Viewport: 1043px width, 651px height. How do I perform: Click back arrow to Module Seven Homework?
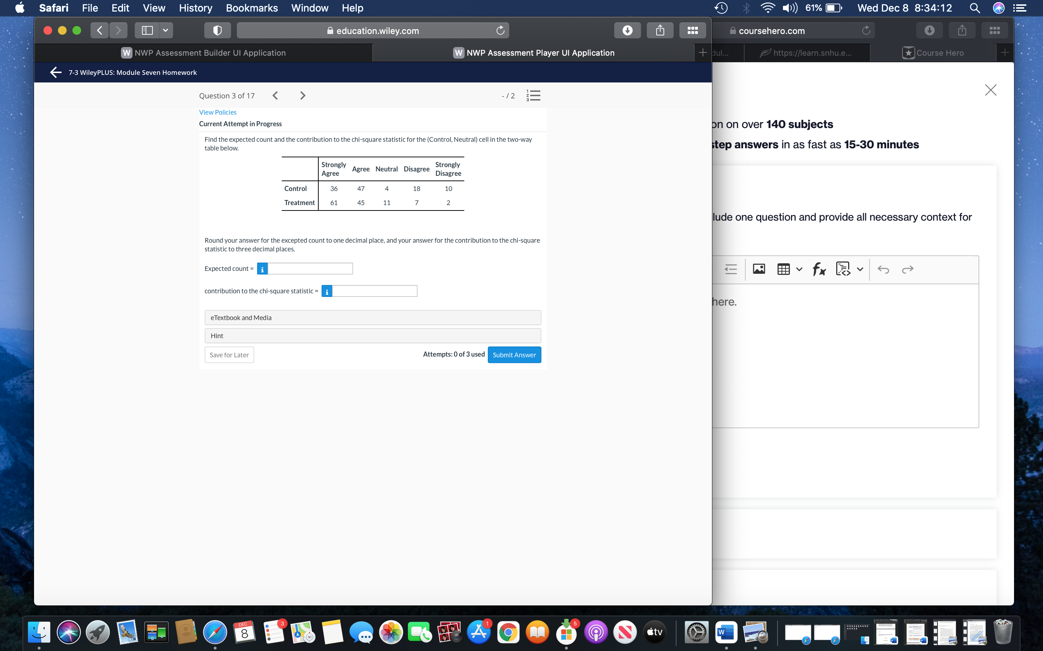coord(56,72)
